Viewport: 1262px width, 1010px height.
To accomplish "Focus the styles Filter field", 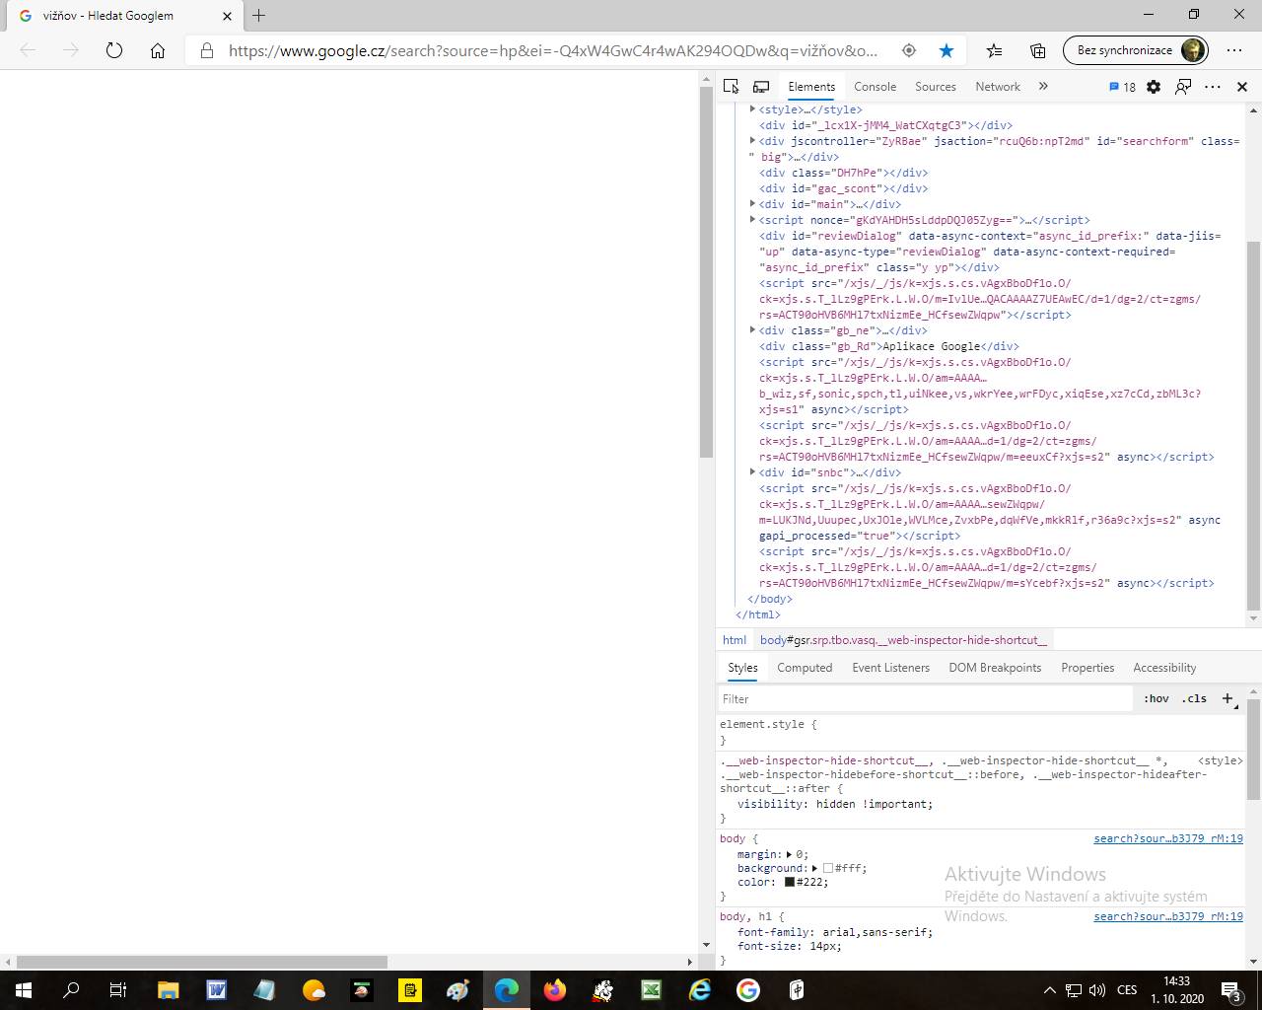I will coord(925,698).
